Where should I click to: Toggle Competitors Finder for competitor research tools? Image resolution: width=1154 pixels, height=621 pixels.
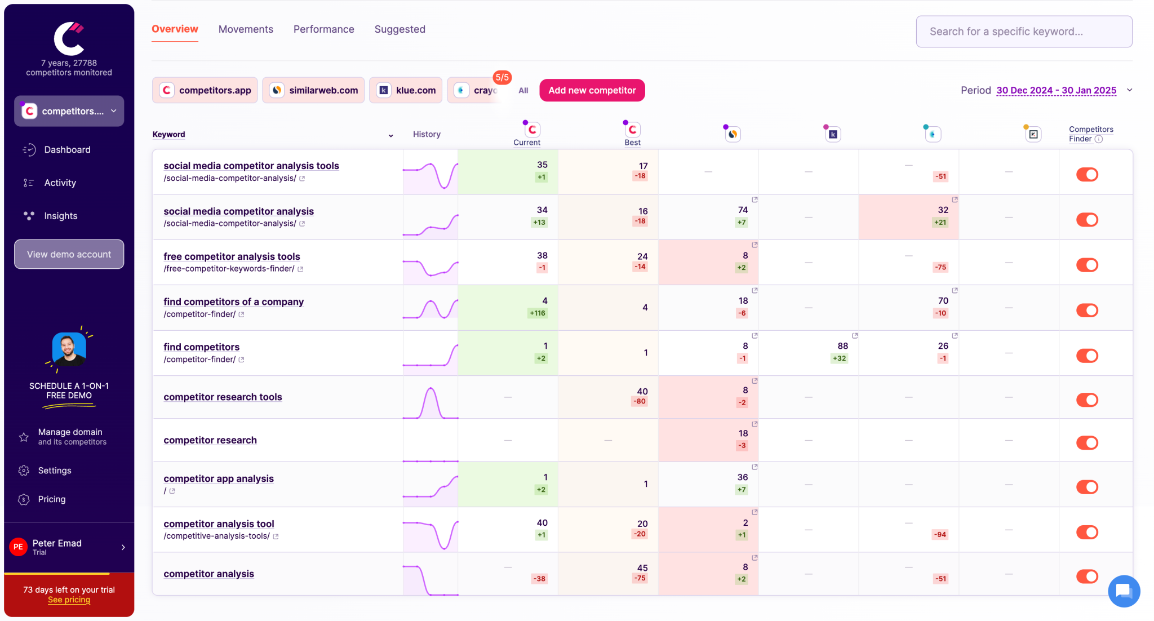point(1087,400)
